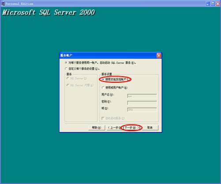
Task: Minimize the Personal Edition setup window
Action: point(208,4)
